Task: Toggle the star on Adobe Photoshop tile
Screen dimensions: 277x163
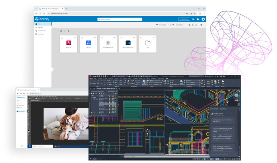Action: pos(121,37)
